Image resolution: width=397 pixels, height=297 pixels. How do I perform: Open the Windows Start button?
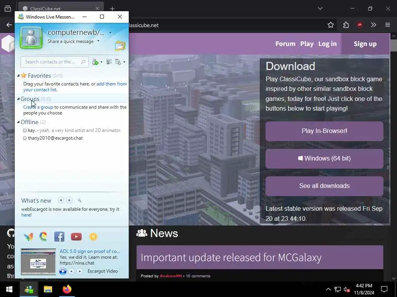tap(9, 289)
